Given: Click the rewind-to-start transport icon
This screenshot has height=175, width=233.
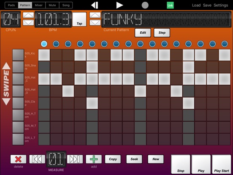Looking at the screenshot, I should coord(95,5).
